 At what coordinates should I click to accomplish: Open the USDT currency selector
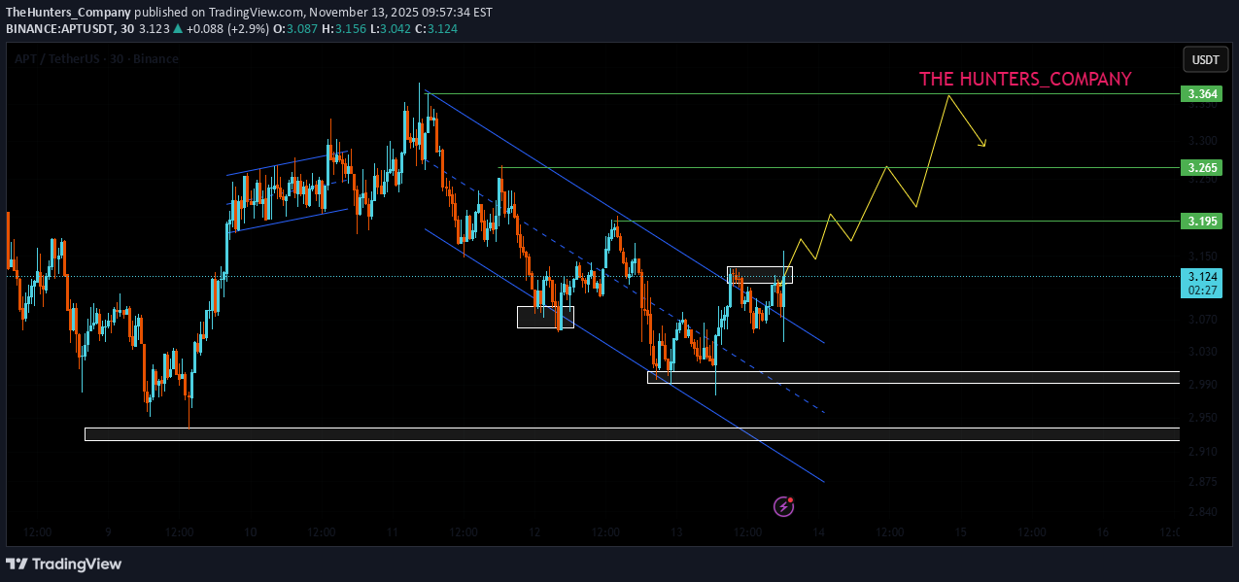click(x=1205, y=60)
